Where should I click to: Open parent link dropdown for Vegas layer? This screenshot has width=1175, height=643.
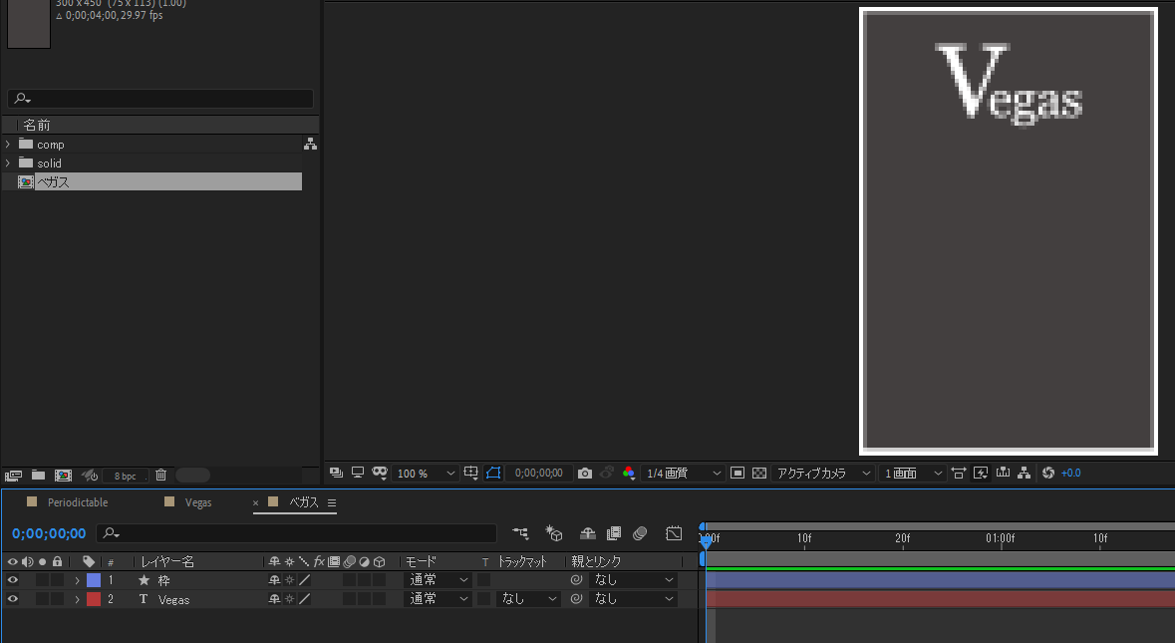[633, 599]
